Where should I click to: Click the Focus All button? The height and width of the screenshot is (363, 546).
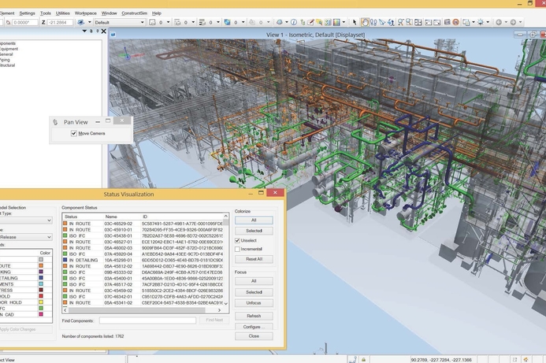[254, 281]
